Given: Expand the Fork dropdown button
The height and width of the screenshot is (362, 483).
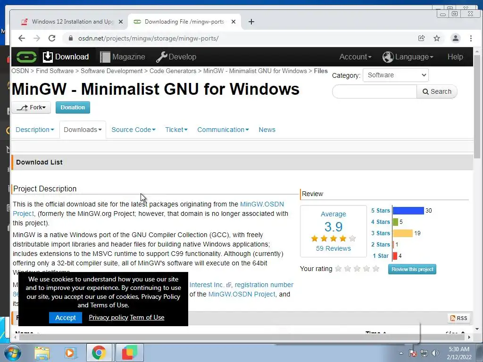Looking at the screenshot, I should tap(31, 107).
